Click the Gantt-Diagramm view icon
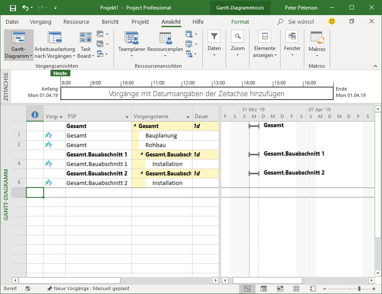The width and height of the screenshot is (382, 294). pos(19,38)
